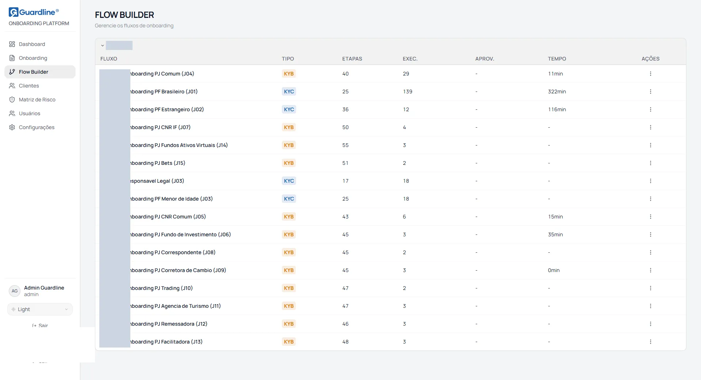Select Onboarding PJ Fundos Ativos Virtuais (J14) name

click(179, 145)
